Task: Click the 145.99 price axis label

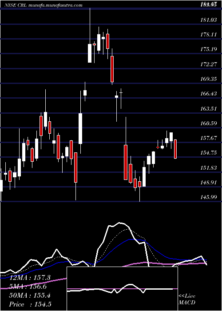Action: tap(209, 197)
